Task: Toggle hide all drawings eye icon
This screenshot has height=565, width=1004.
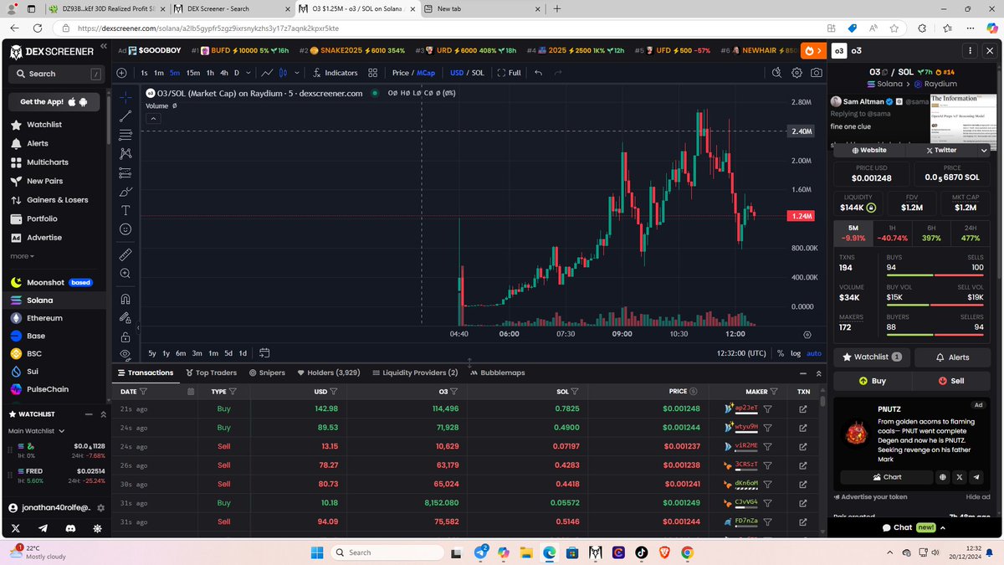Action: click(125, 355)
